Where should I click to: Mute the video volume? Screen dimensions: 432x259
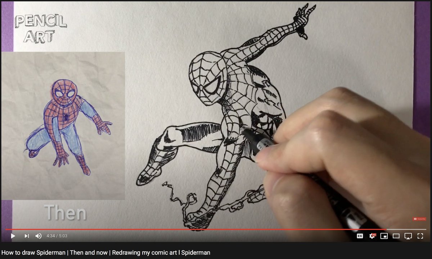pos(39,236)
